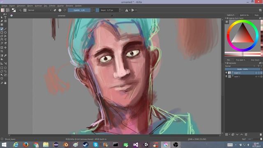263x148 pixels.
Task: Open the Dosya menu
Action: coord(4,6)
